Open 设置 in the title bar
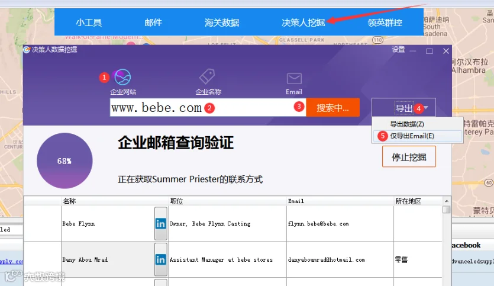494x286 pixels. coord(398,50)
